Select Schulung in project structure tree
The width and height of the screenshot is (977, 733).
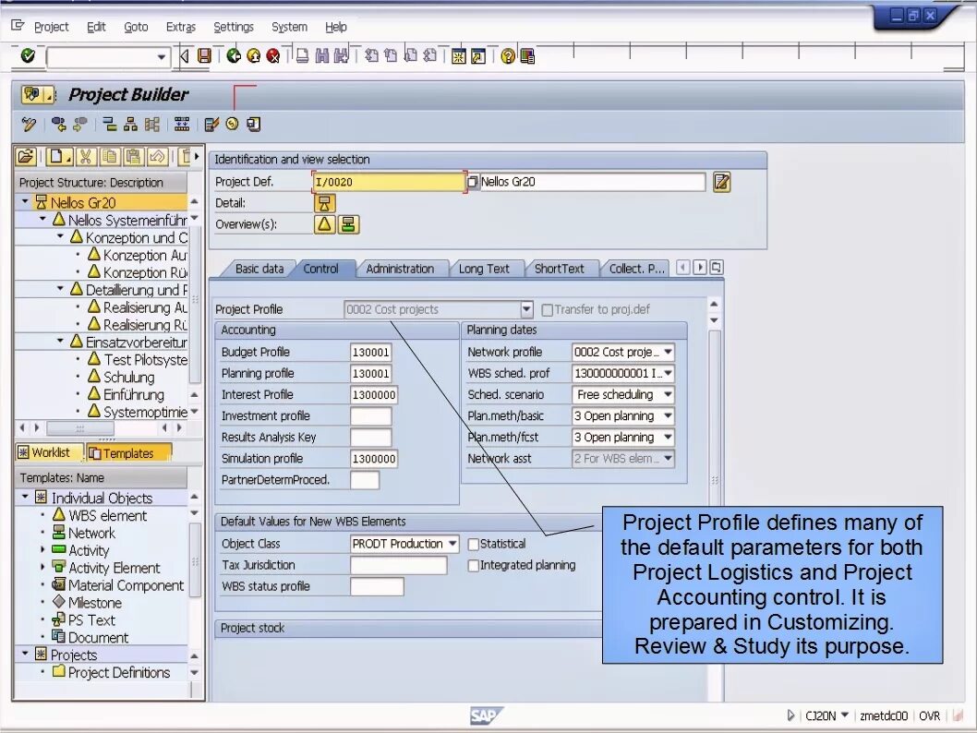tap(128, 377)
